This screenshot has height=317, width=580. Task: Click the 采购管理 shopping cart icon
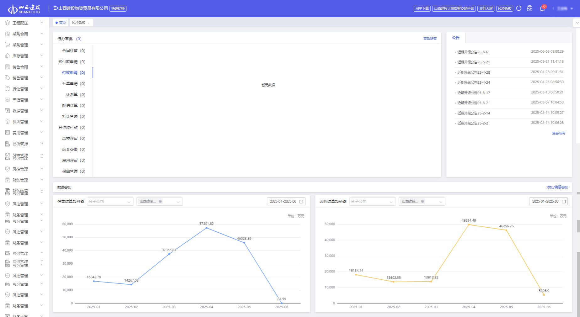point(8,45)
